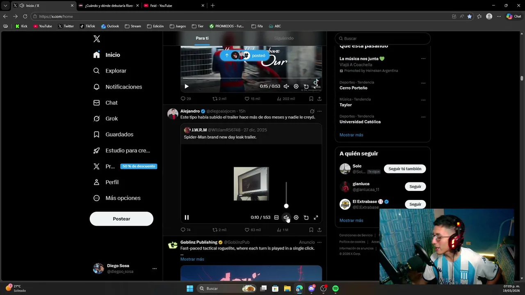Switch to the Siguiendo tab
Viewport: 525px width, 295px height.
pos(284,38)
